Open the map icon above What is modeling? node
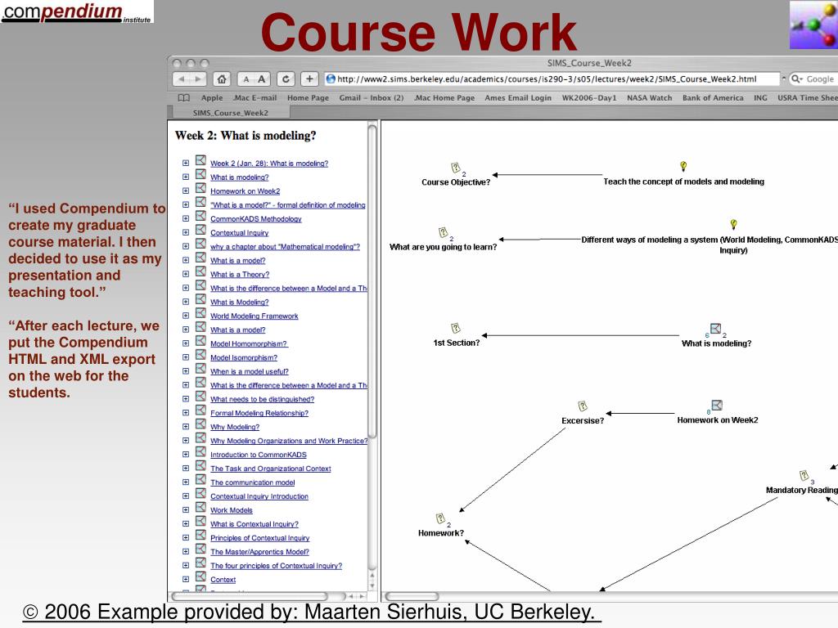This screenshot has height=628, width=838. tap(715, 329)
